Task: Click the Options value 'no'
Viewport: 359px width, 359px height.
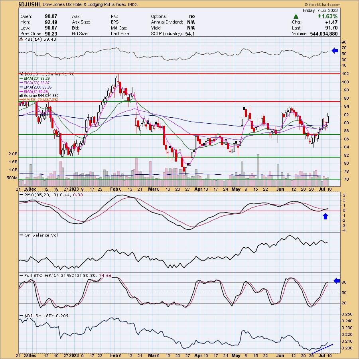Action: point(192,16)
